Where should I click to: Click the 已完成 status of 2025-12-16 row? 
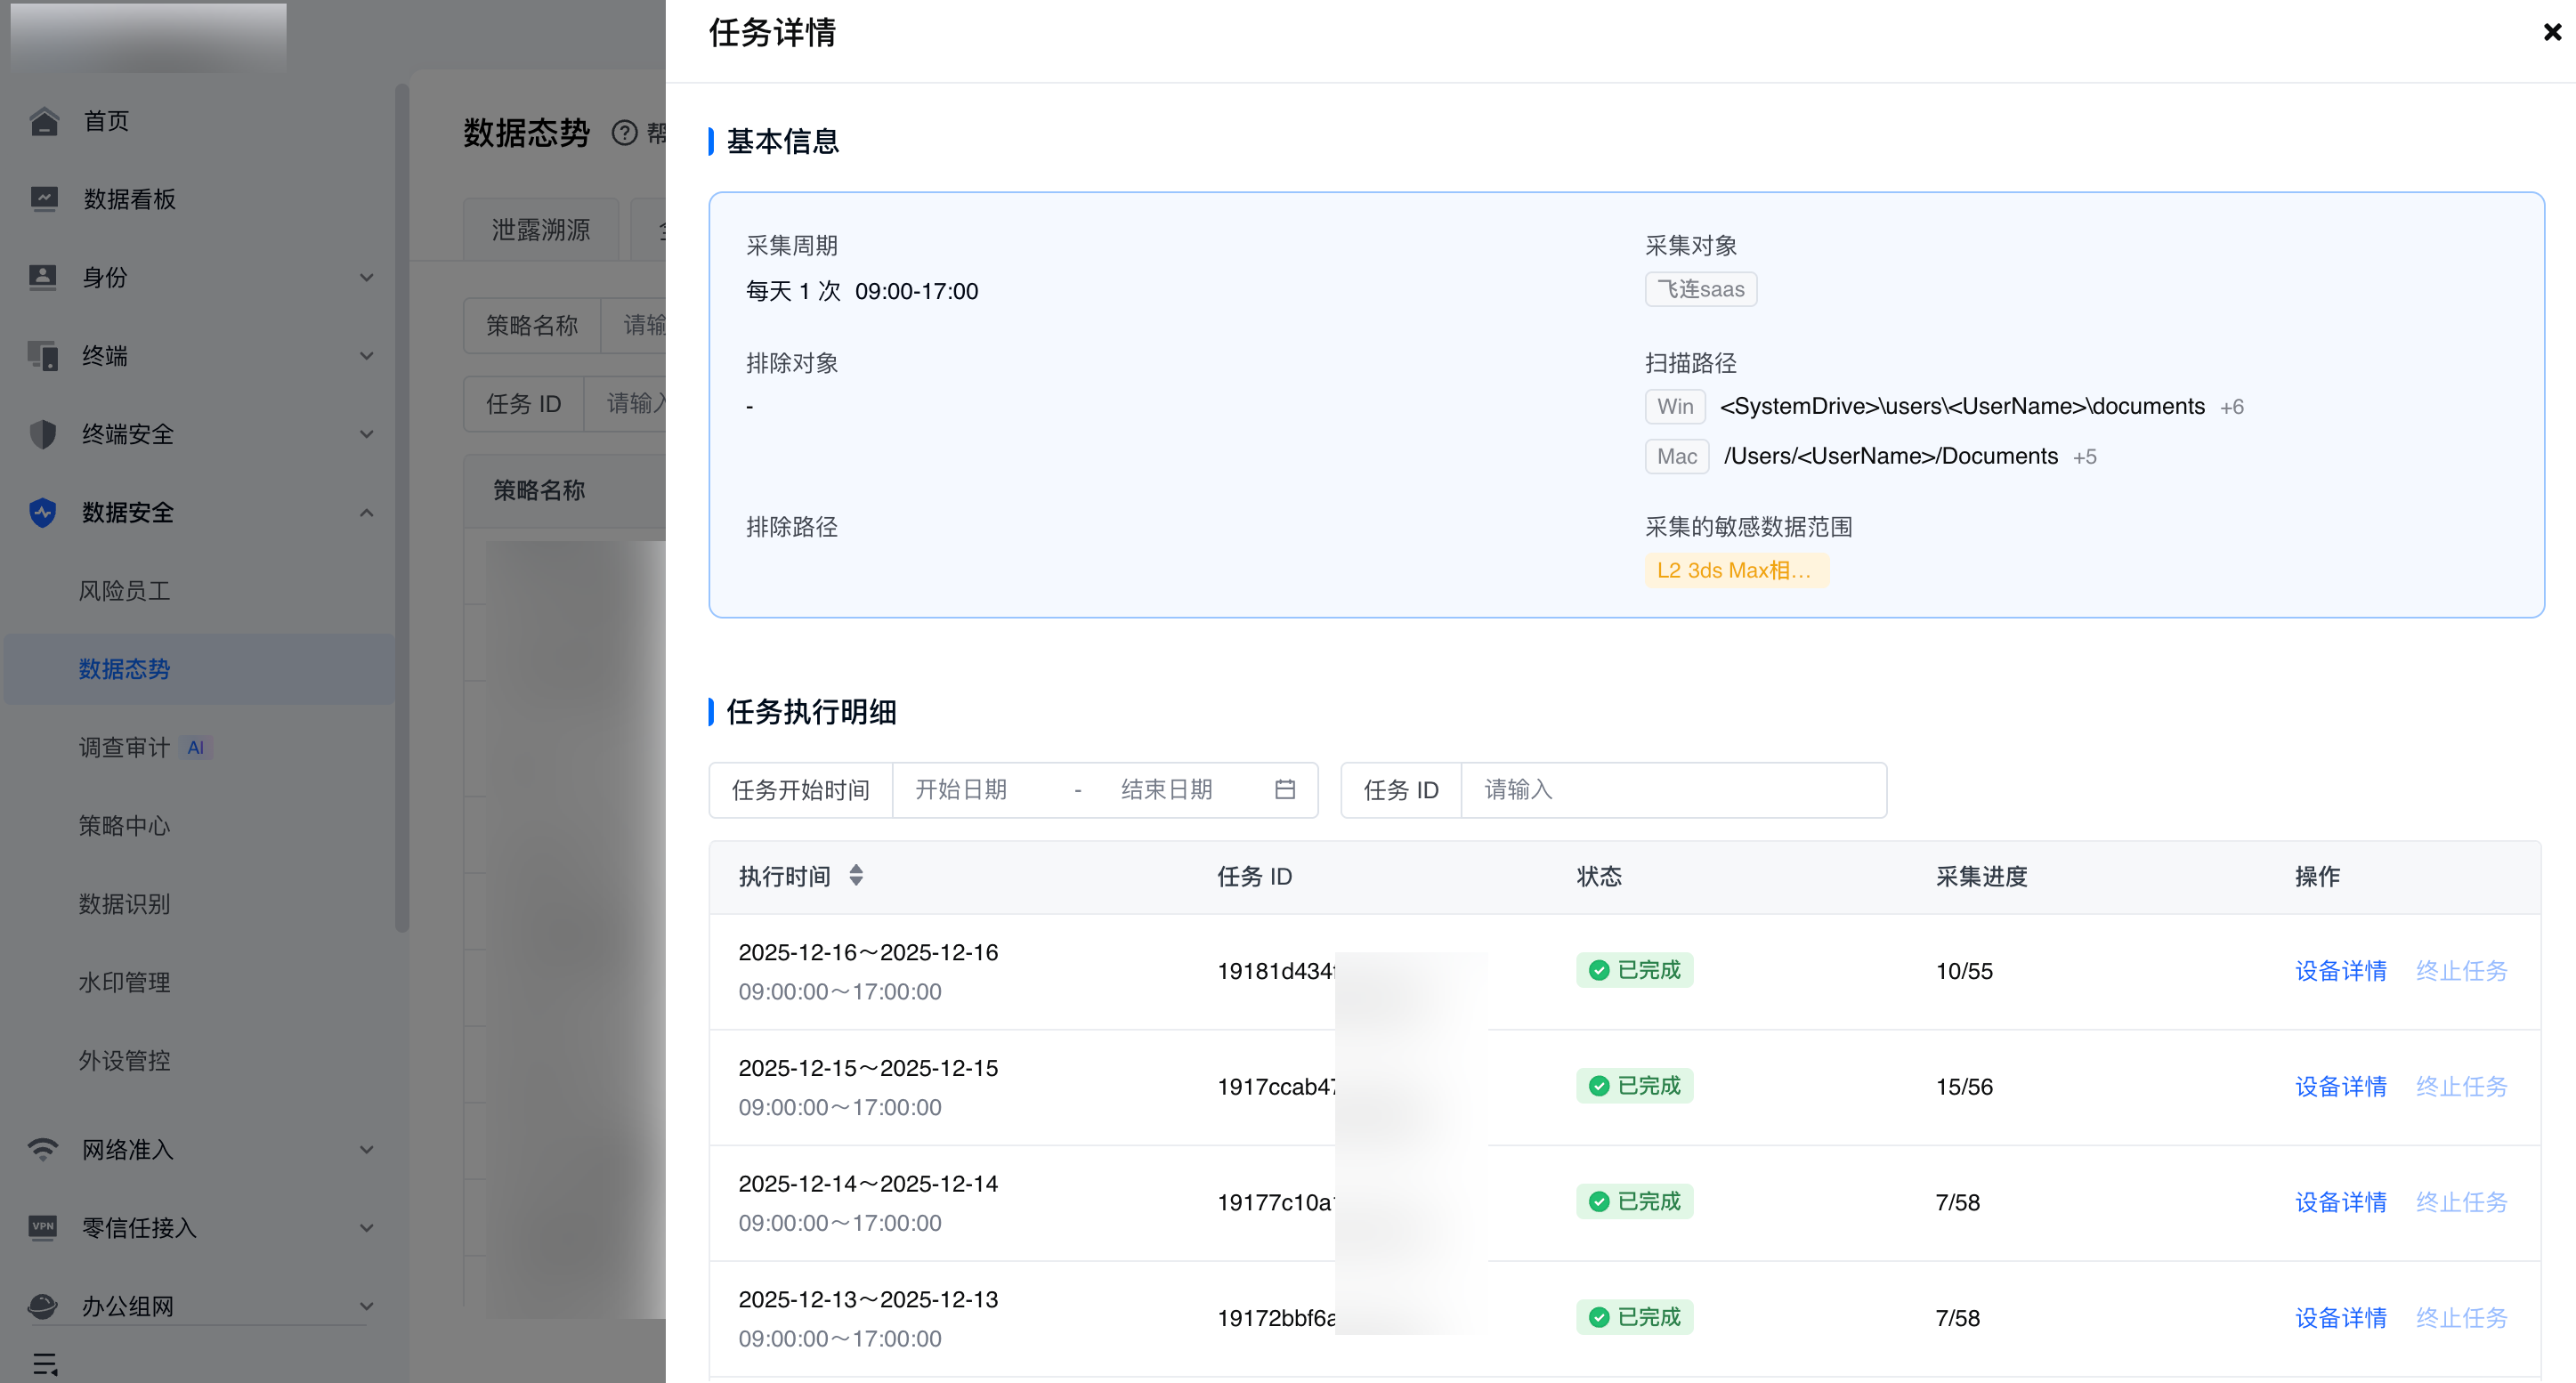pyautogui.click(x=1634, y=970)
